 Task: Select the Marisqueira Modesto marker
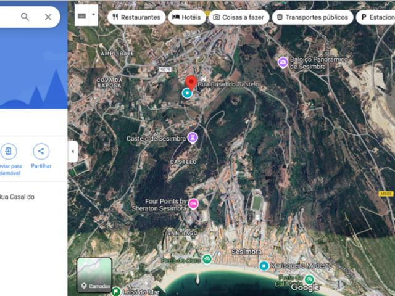[x=264, y=266]
